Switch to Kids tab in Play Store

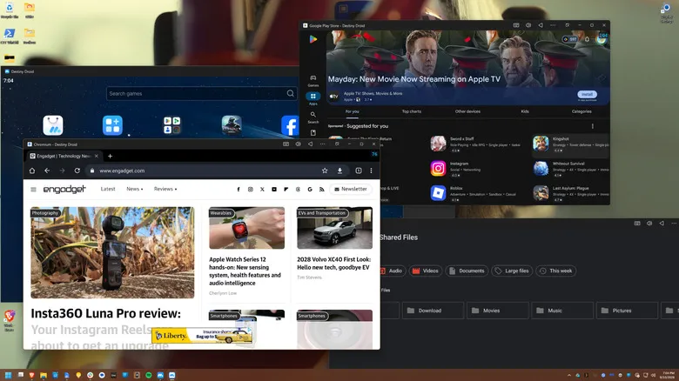(x=525, y=111)
